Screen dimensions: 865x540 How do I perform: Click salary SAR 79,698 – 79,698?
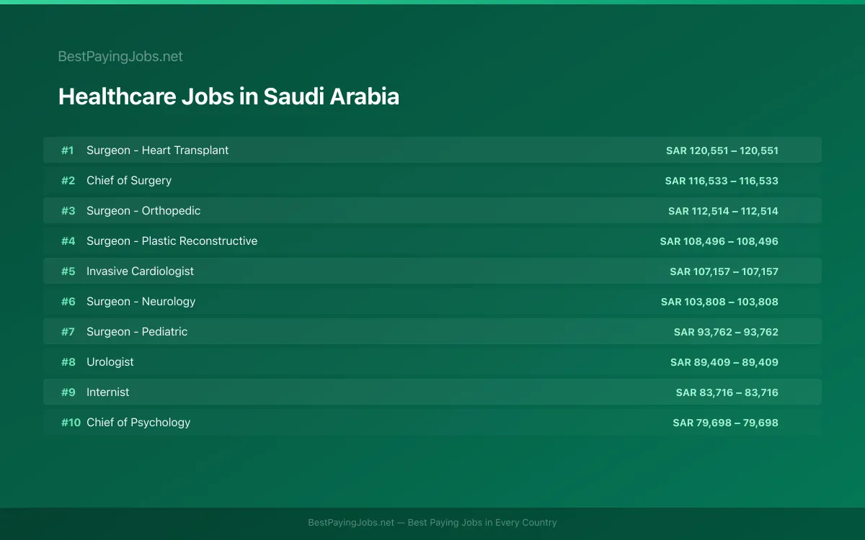[726, 423]
